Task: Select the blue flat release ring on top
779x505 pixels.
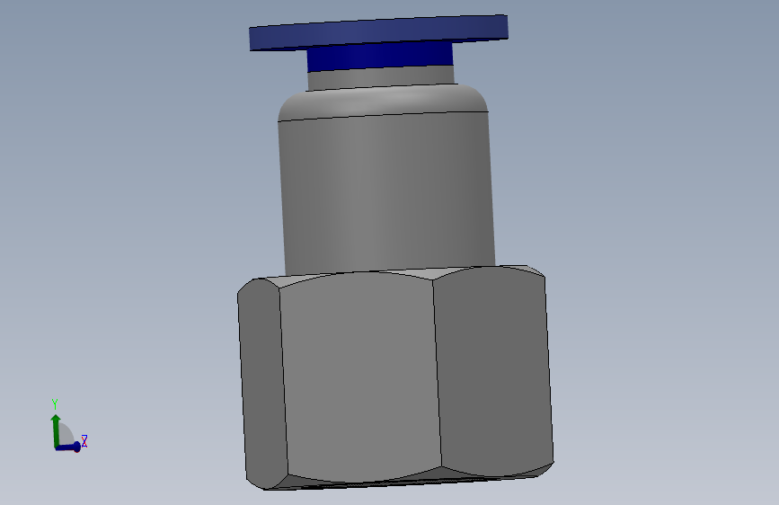Action: [378, 32]
